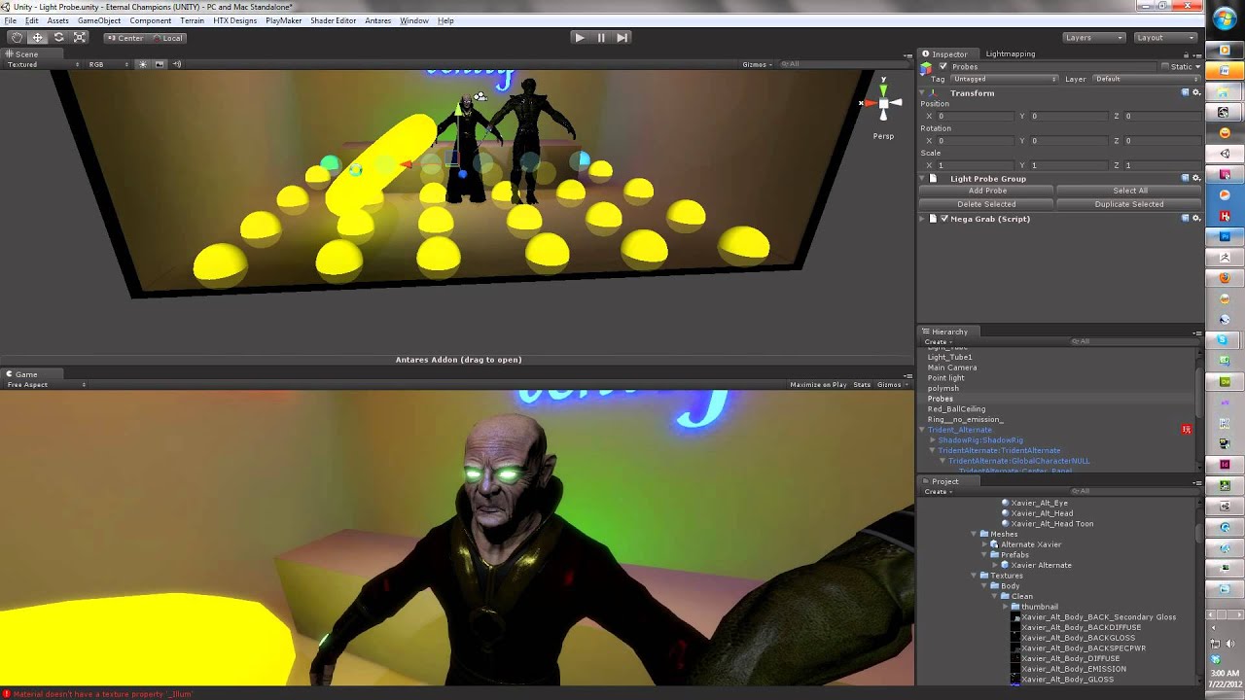Open the Static options dropdown arrow
This screenshot has height=700, width=1245.
(1198, 66)
